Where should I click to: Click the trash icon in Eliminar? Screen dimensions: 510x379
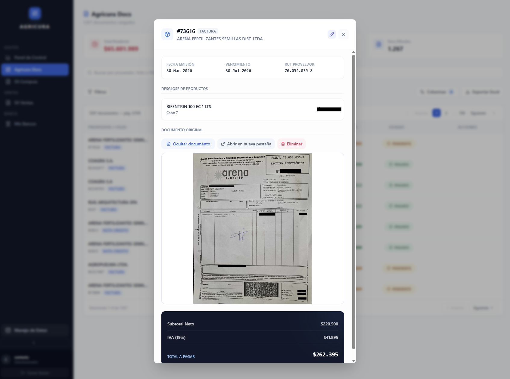click(x=283, y=144)
